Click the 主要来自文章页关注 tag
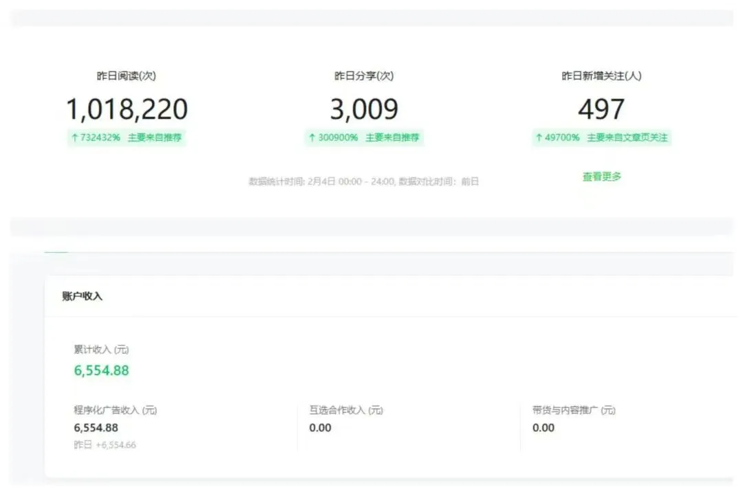Image resolution: width=743 pixels, height=494 pixels. pyautogui.click(x=627, y=137)
